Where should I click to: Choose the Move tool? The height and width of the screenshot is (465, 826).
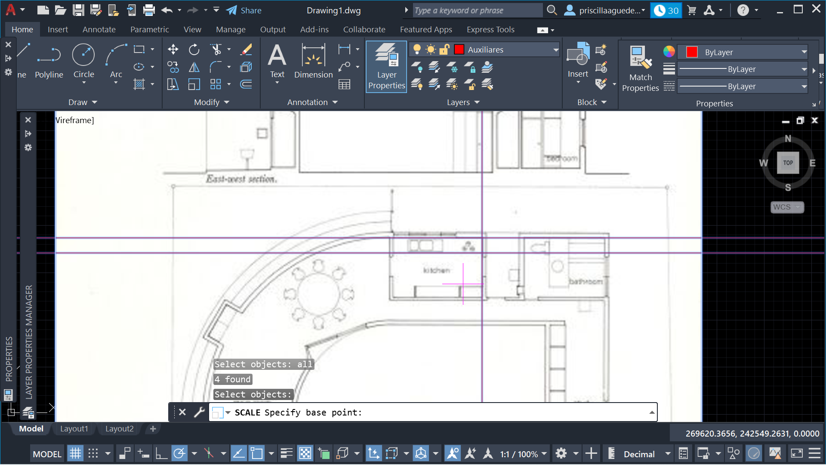click(x=173, y=50)
